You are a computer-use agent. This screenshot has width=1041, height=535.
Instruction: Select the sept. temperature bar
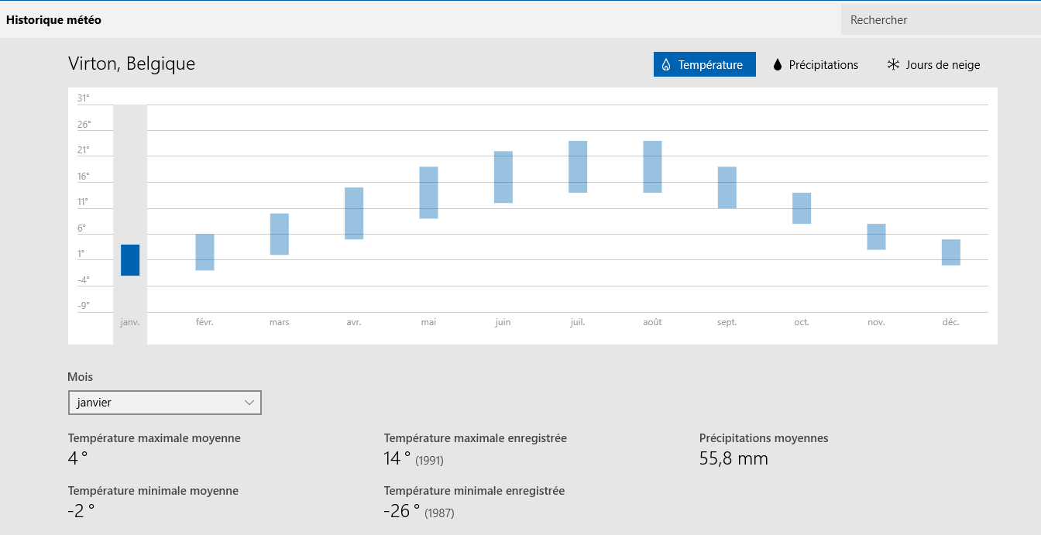(727, 187)
